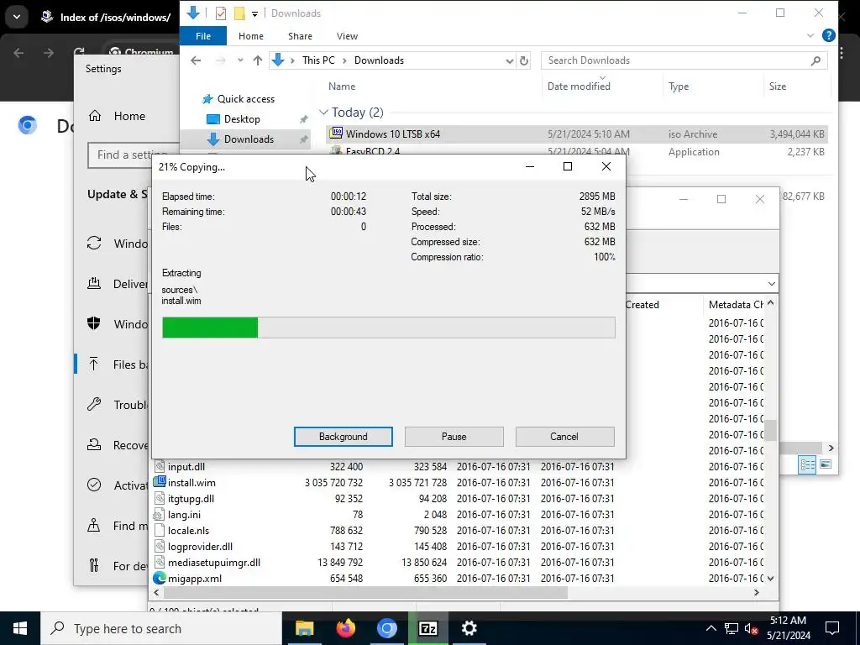Screen dimensions: 860x645
Task: Select install.wim in 7-Zip file list
Action: tap(191, 483)
